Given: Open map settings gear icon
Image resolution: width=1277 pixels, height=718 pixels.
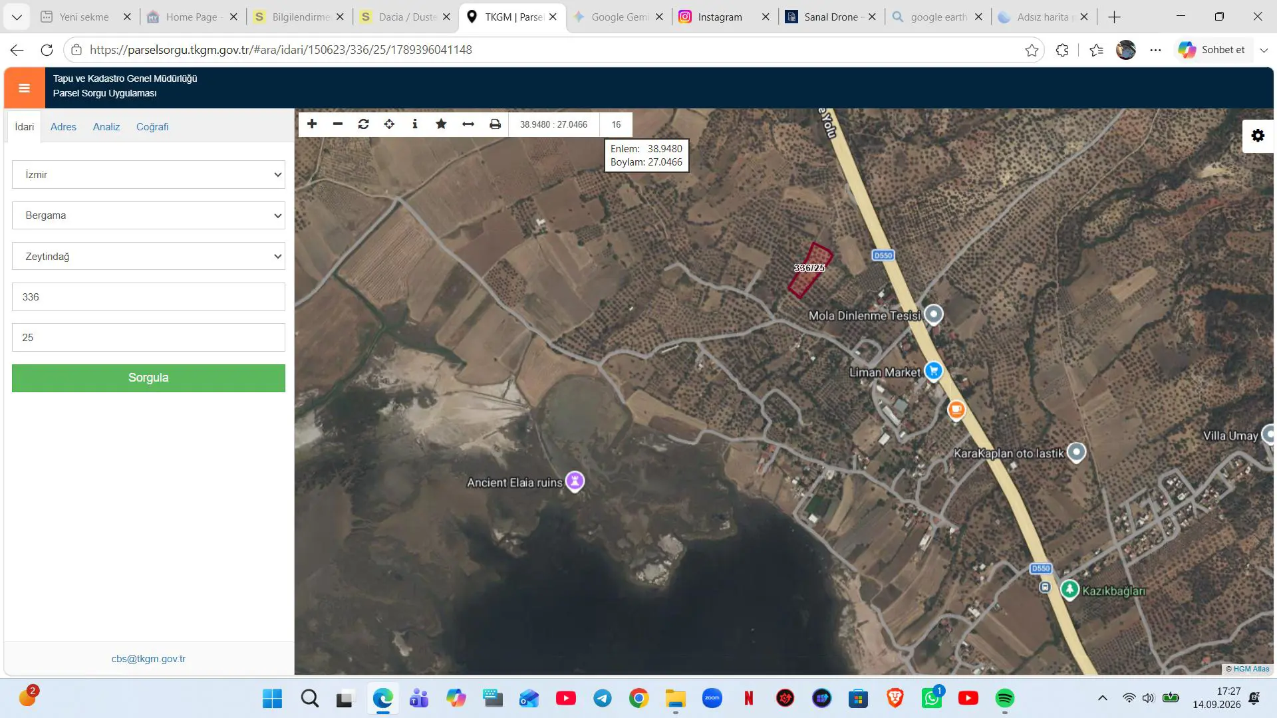Looking at the screenshot, I should [1258, 136].
